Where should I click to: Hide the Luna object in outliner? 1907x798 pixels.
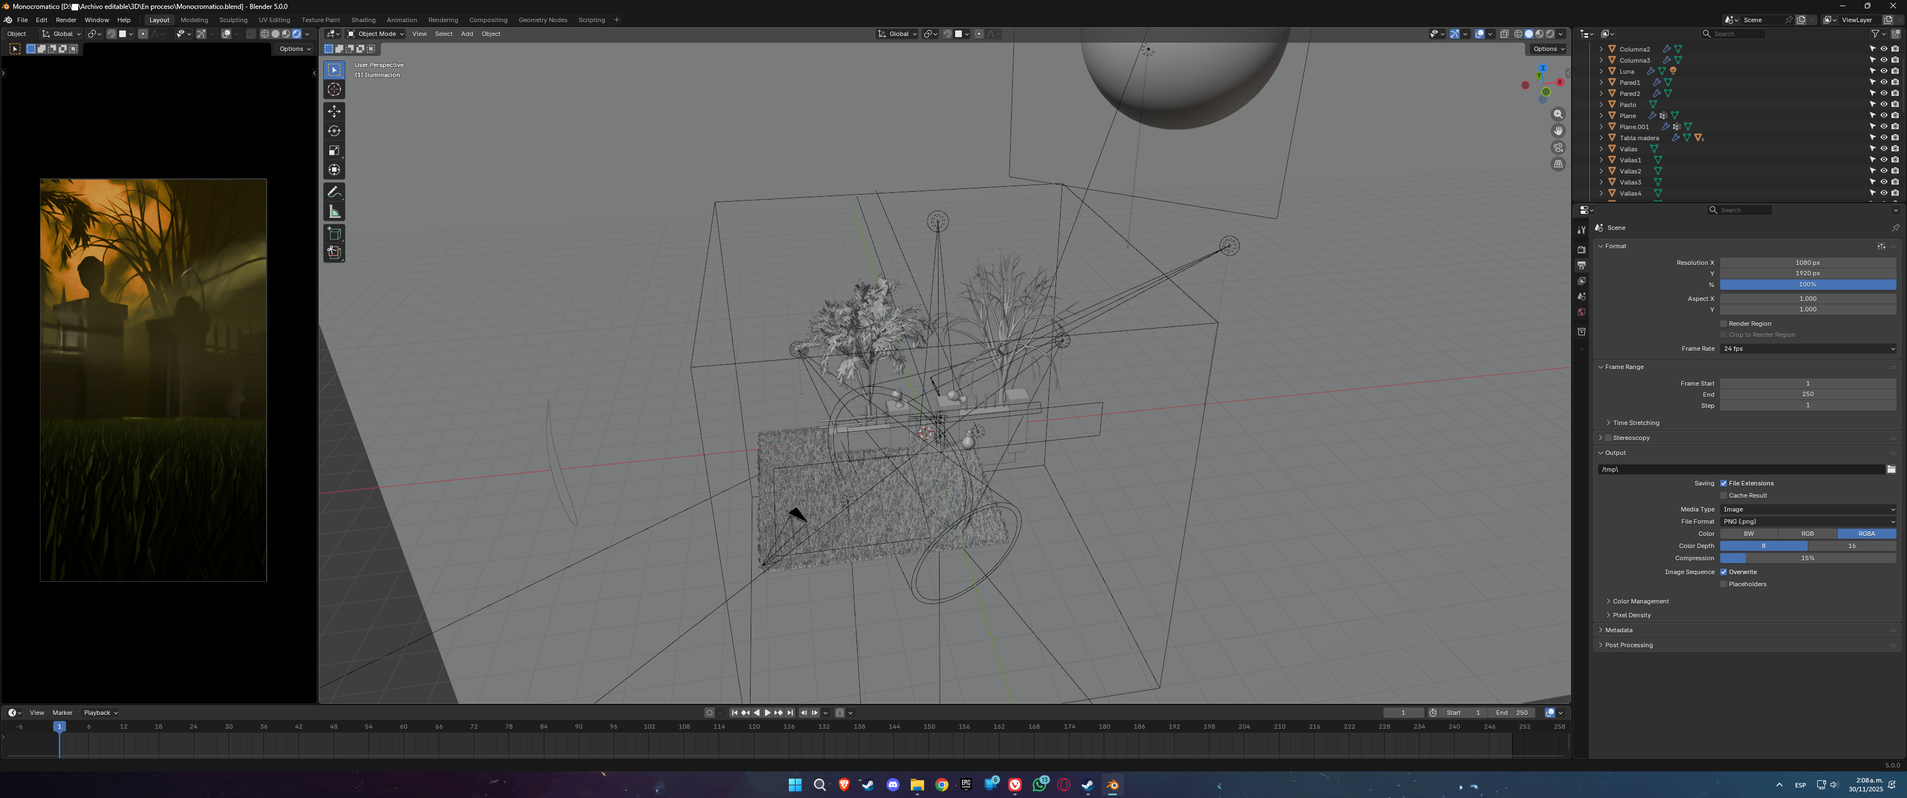click(1883, 71)
